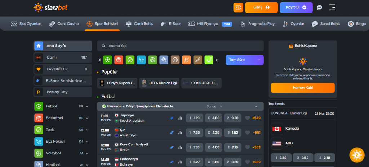The height and width of the screenshot is (167, 369).
Task: Select odds 1 1.39 for Japonya
Action: click(x=194, y=118)
